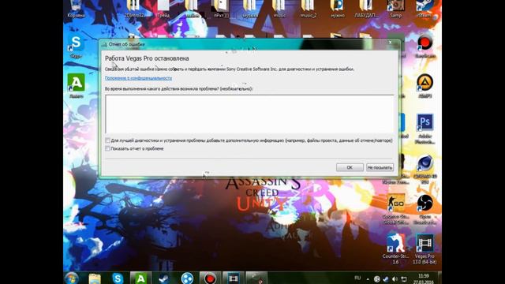The image size is (505, 284).
Task: Select the green 'A' desktop shortcut
Action: 76,86
